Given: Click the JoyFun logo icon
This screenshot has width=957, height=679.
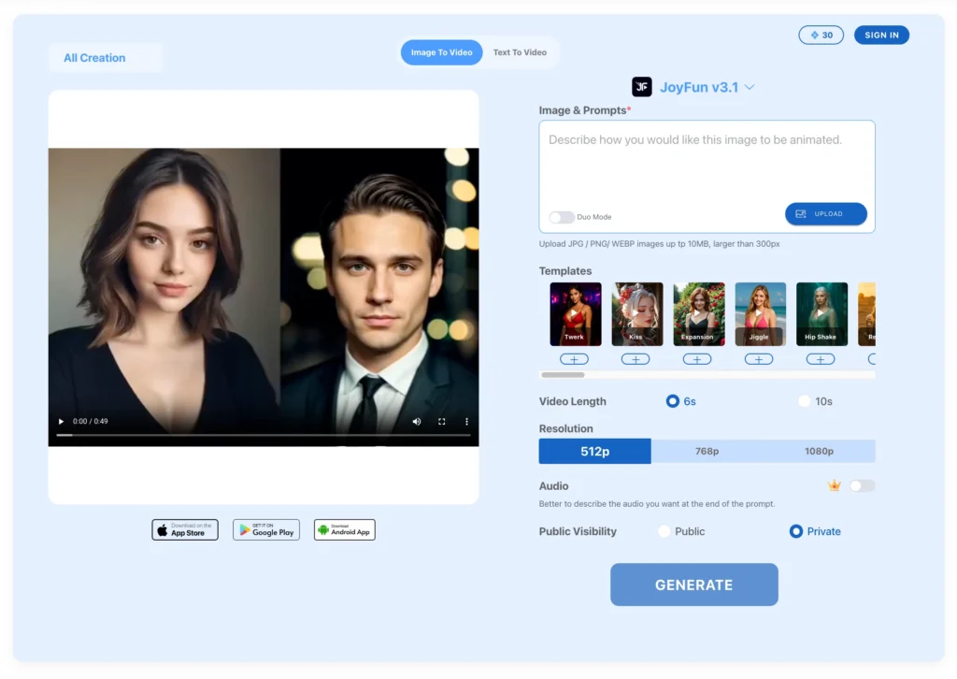Looking at the screenshot, I should pyautogui.click(x=642, y=86).
